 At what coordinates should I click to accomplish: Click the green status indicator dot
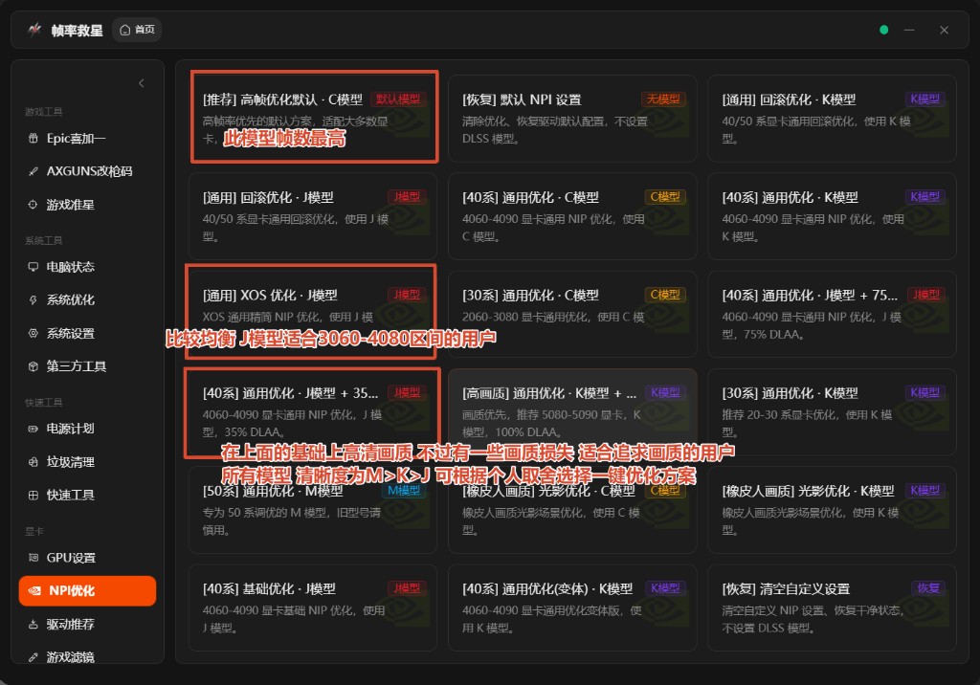click(x=883, y=30)
